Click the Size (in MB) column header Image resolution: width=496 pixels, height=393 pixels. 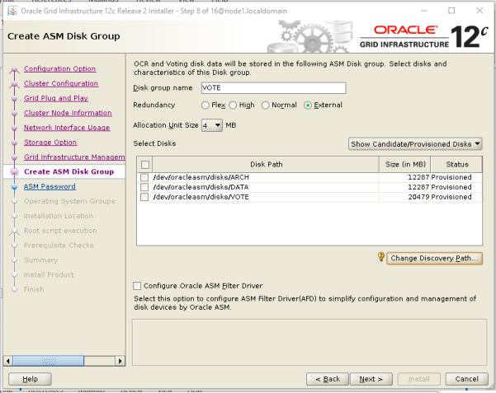click(x=405, y=165)
